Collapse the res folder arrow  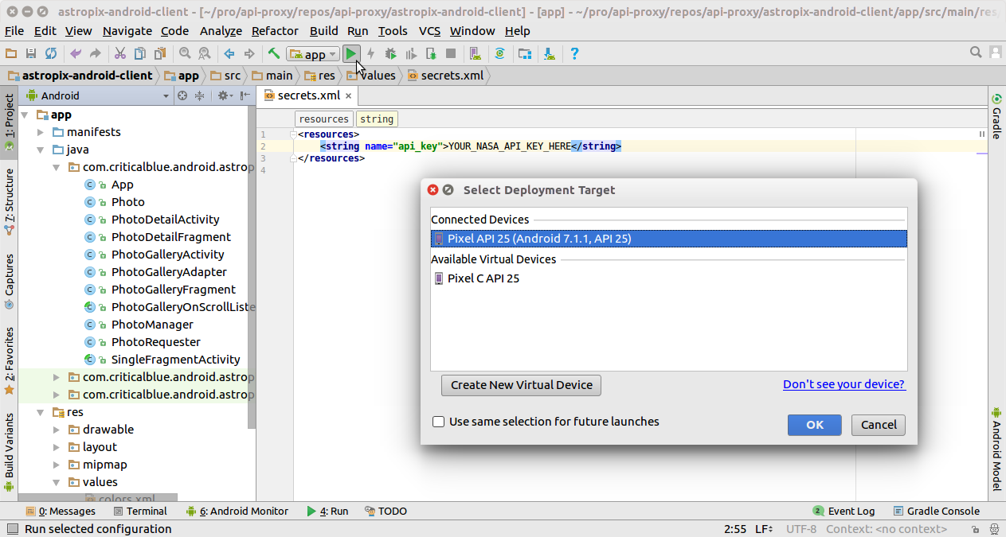(41, 412)
